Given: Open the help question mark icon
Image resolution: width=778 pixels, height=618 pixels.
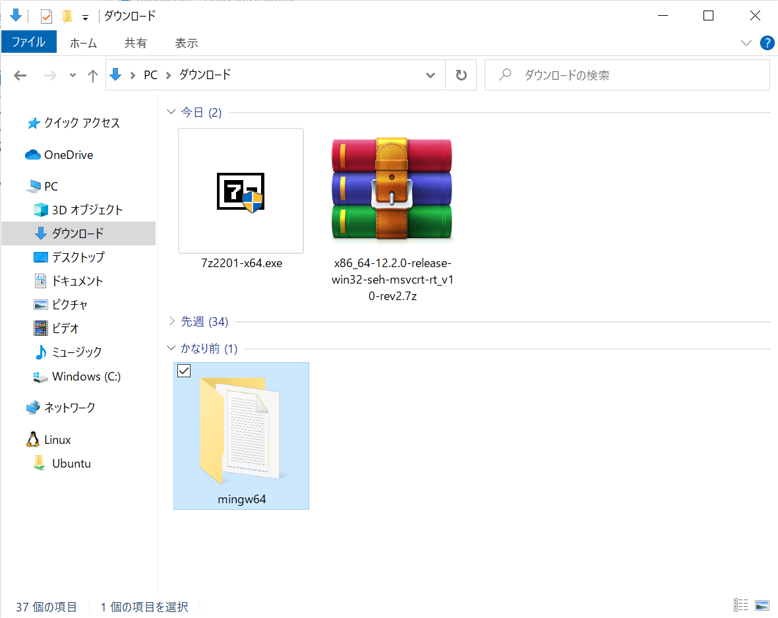Looking at the screenshot, I should coord(767,43).
